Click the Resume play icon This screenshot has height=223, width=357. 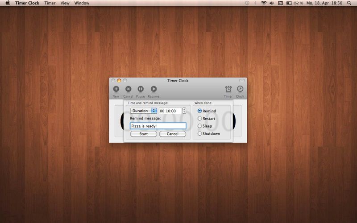[154, 89]
